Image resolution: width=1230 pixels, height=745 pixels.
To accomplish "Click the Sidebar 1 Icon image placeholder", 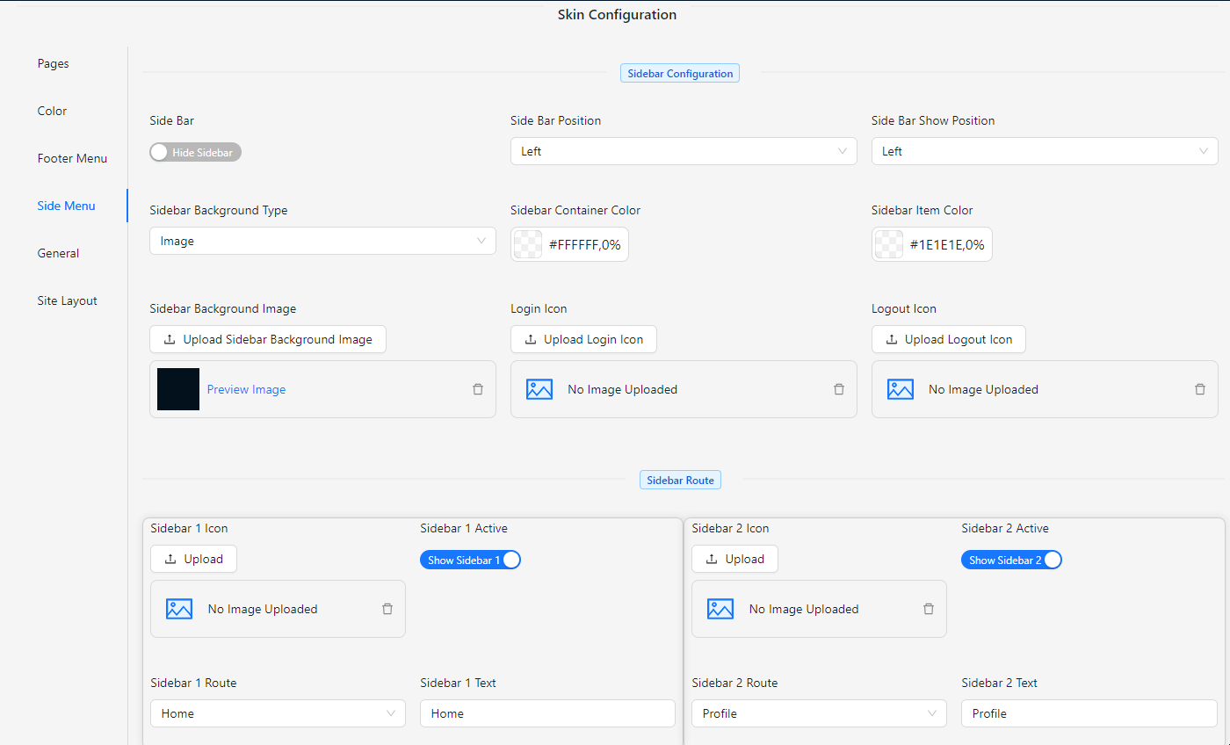I will pyautogui.click(x=179, y=609).
